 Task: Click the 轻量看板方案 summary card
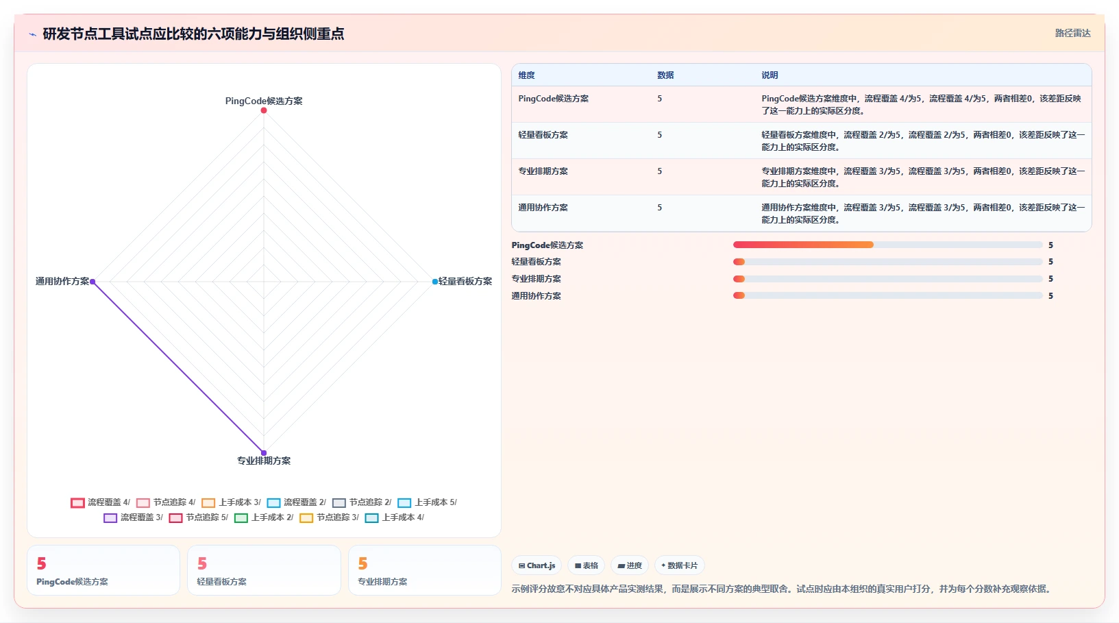[264, 570]
